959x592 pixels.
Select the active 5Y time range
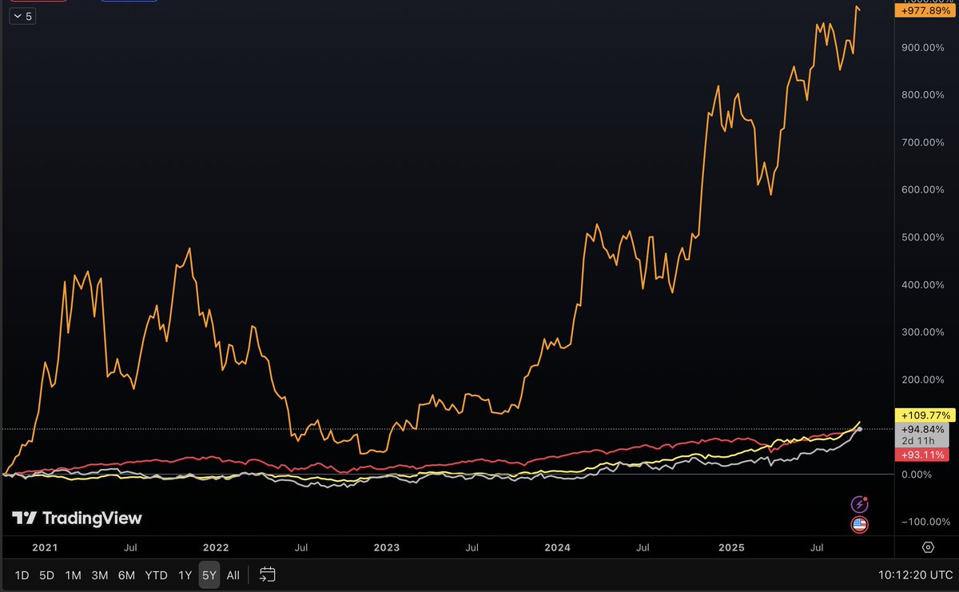[209, 575]
